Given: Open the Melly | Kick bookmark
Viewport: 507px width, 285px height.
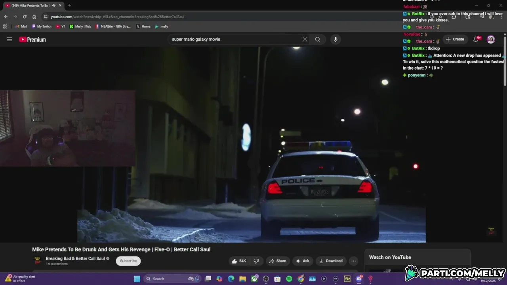Looking at the screenshot, I should [x=80, y=27].
